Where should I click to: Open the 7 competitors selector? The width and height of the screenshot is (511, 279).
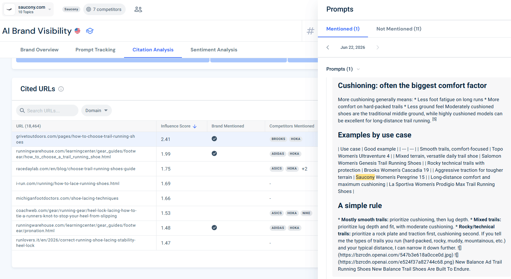pos(104,9)
